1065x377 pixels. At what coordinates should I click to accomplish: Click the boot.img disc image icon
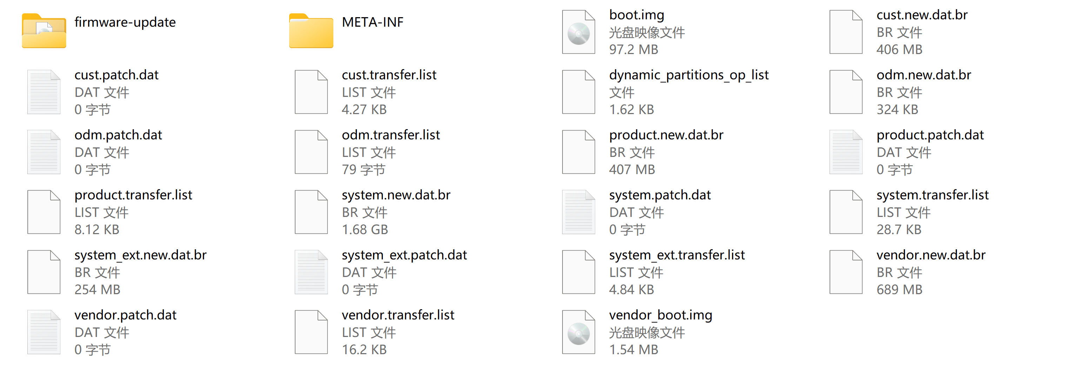coord(578,32)
